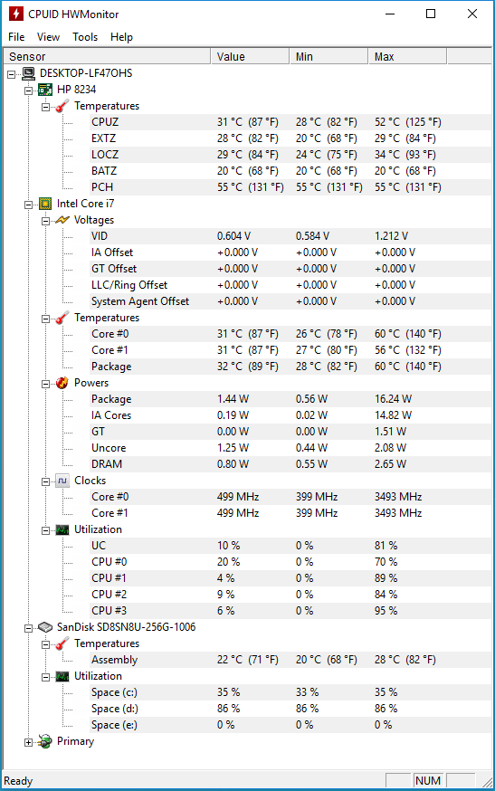Click the SanDisk drive icon
This screenshot has width=495, height=791.
click(x=45, y=627)
